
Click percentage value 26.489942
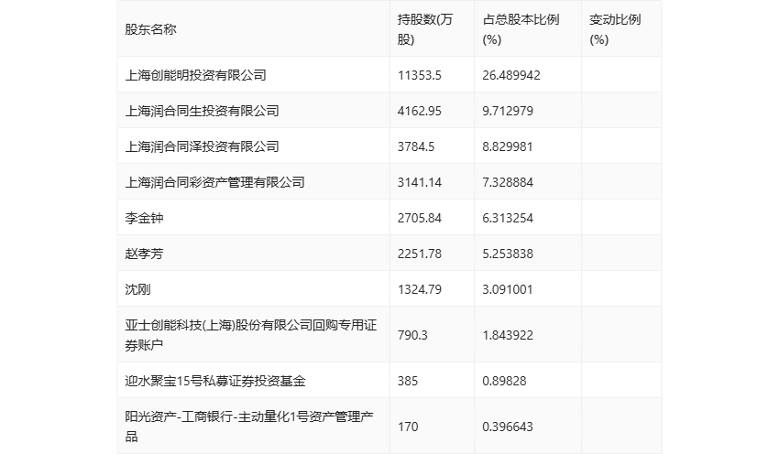pos(511,75)
